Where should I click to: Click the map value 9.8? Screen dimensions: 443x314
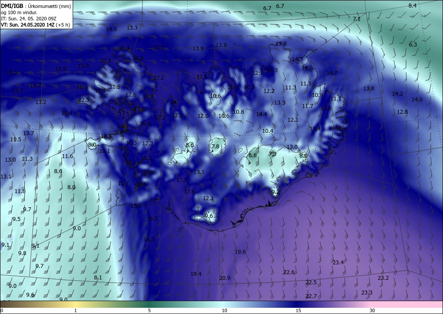22,253
